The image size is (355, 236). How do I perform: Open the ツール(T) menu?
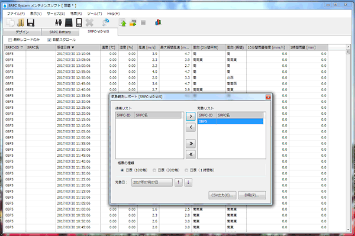tap(95, 14)
